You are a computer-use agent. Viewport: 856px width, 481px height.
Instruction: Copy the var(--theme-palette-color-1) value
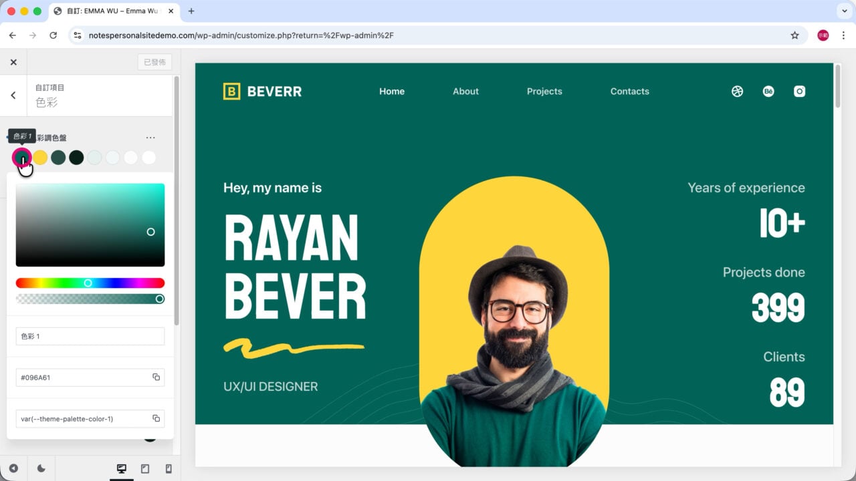point(156,419)
